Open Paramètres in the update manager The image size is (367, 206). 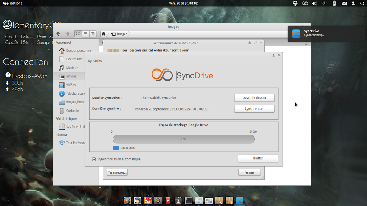[117, 172]
